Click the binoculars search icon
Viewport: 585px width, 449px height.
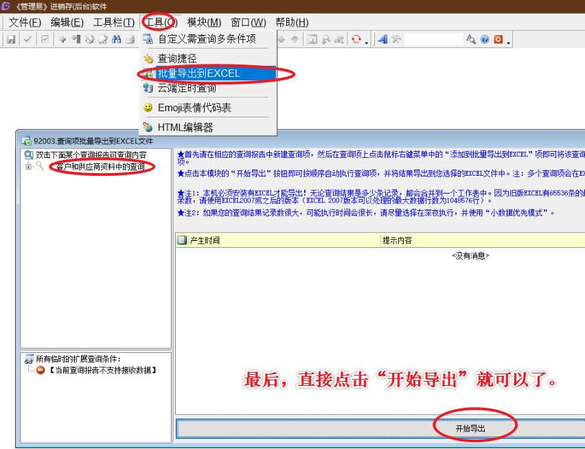pyautogui.click(x=117, y=40)
